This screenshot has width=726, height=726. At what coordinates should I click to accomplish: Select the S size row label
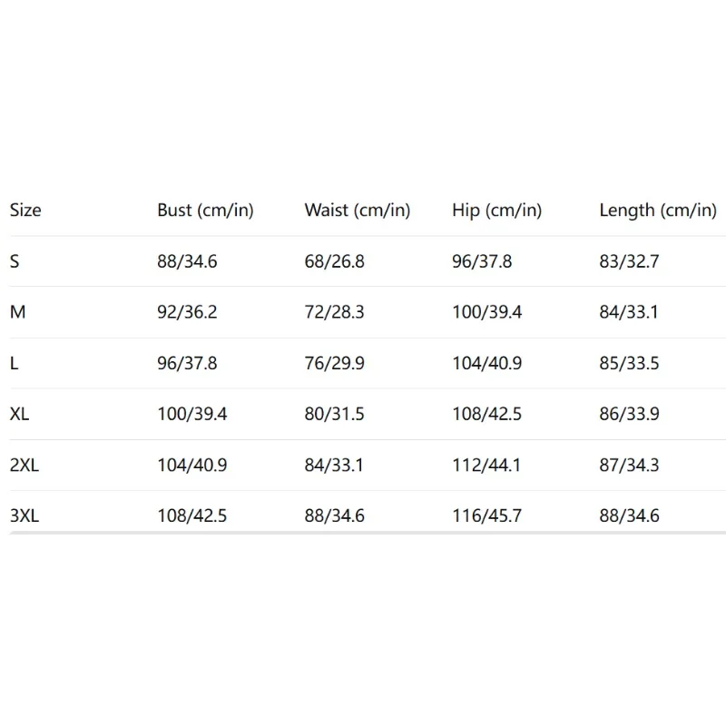(x=15, y=262)
